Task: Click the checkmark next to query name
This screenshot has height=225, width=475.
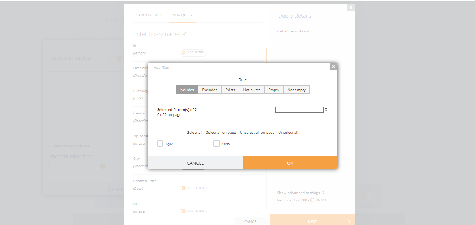Action: [x=184, y=34]
